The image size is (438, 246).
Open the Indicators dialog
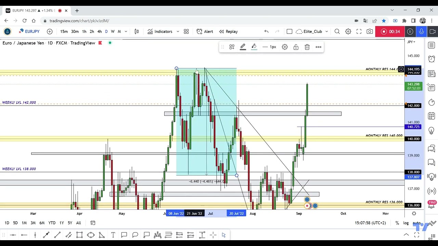click(160, 31)
